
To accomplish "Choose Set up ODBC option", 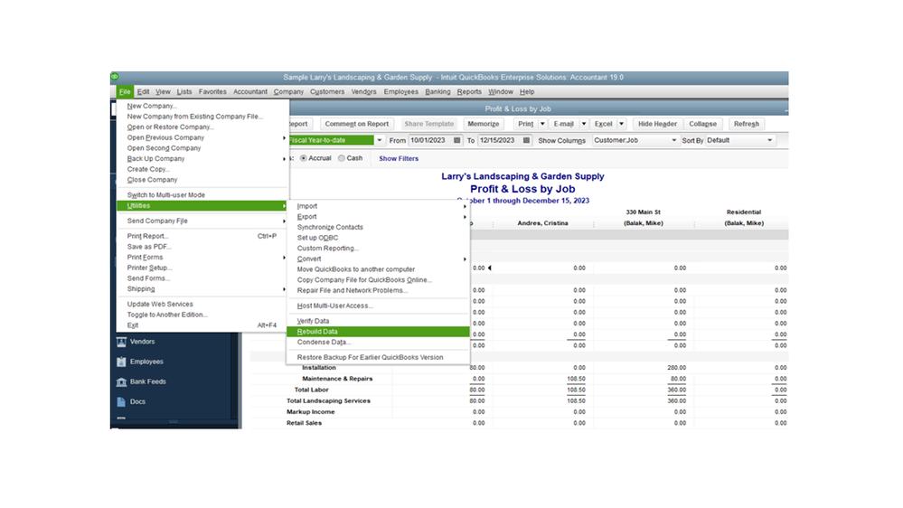I will tap(379, 238).
